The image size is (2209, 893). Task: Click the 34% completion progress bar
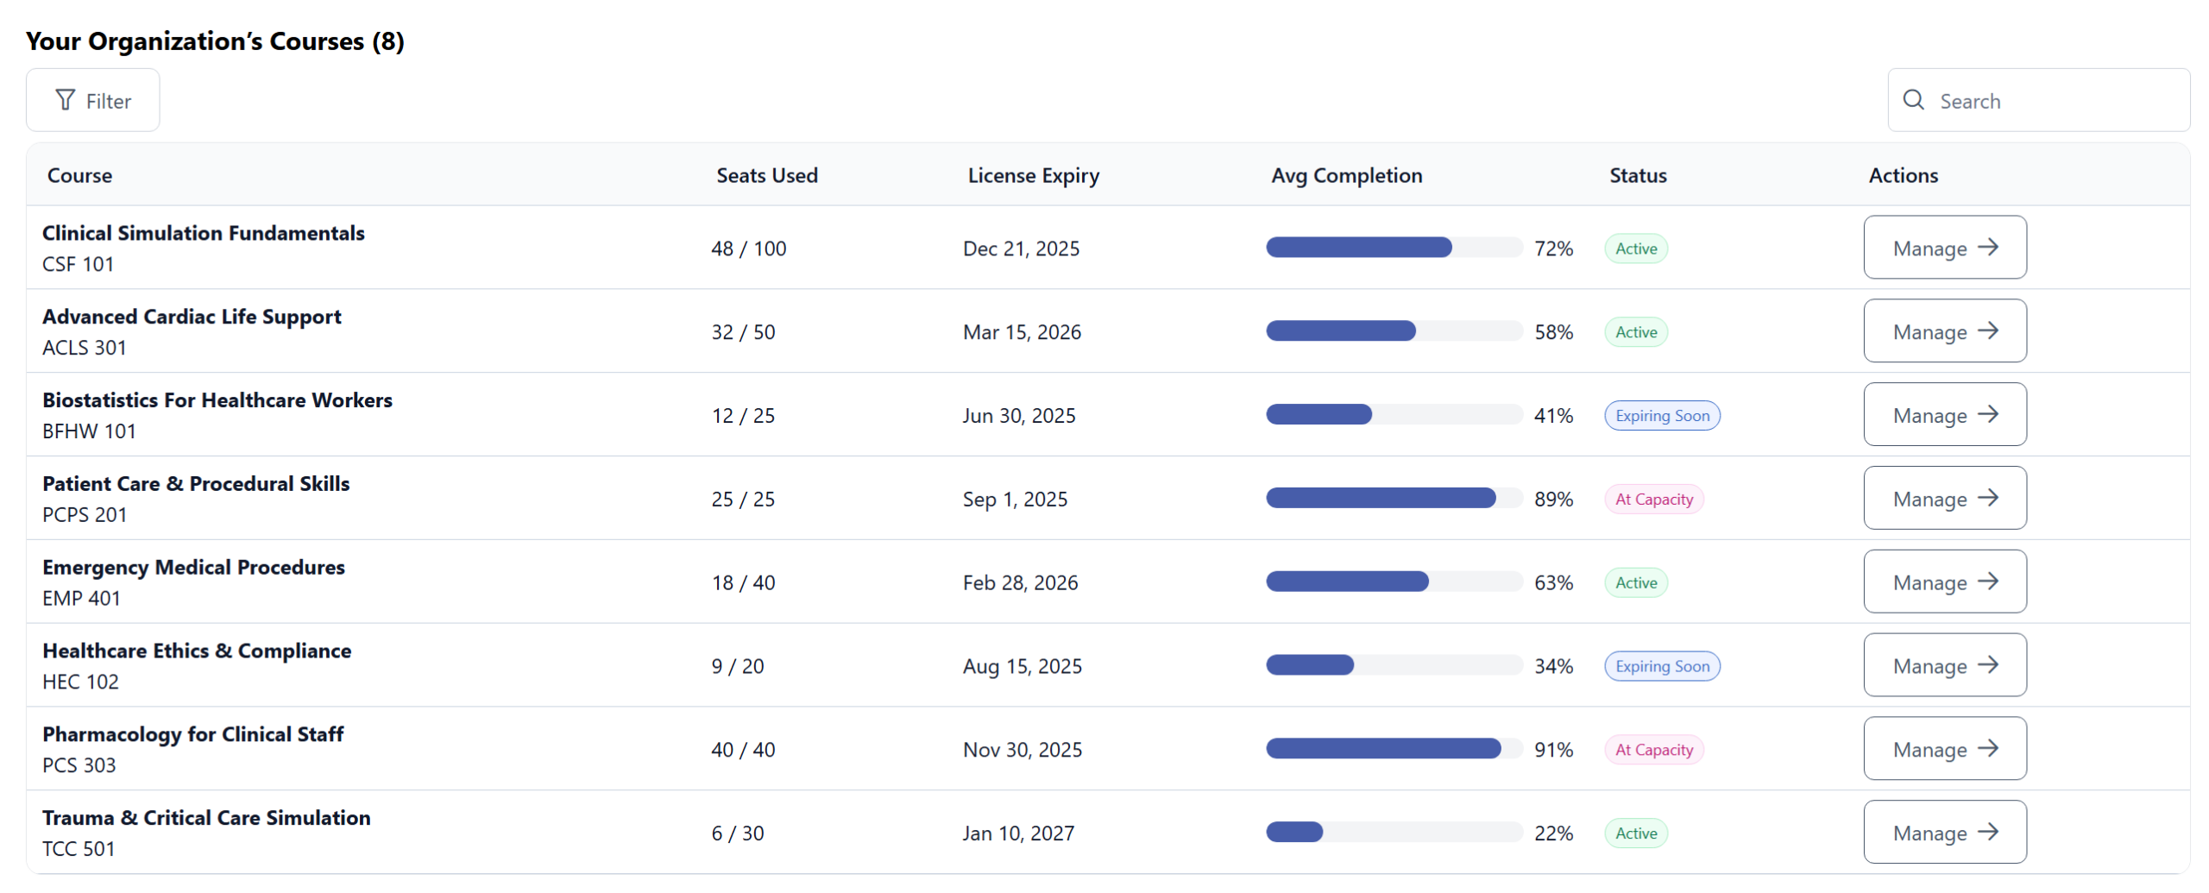(x=1394, y=666)
